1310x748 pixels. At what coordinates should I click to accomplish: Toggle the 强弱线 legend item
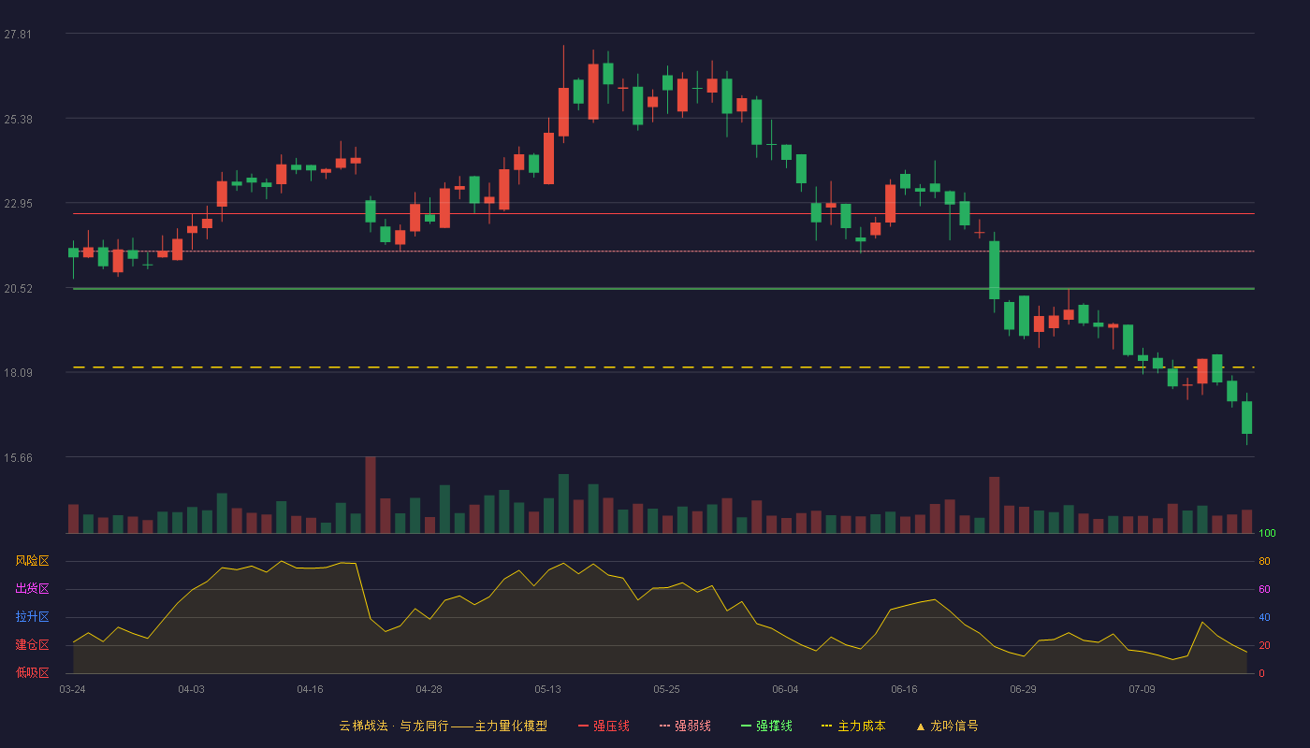coord(685,726)
